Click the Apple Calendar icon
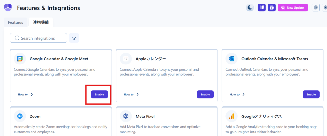This screenshot has height=136, width=327. 126,59
